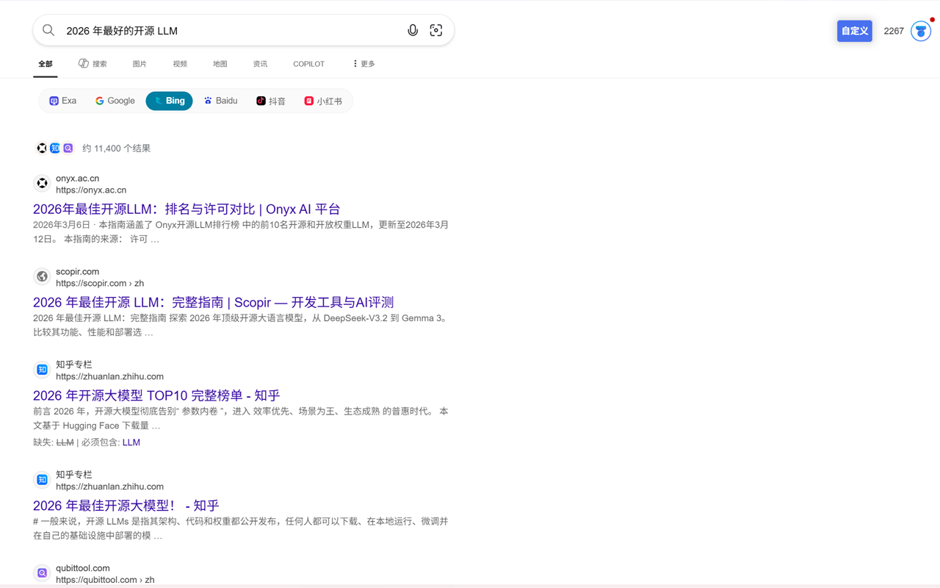Click the Scopir result snippet text

[x=241, y=325]
